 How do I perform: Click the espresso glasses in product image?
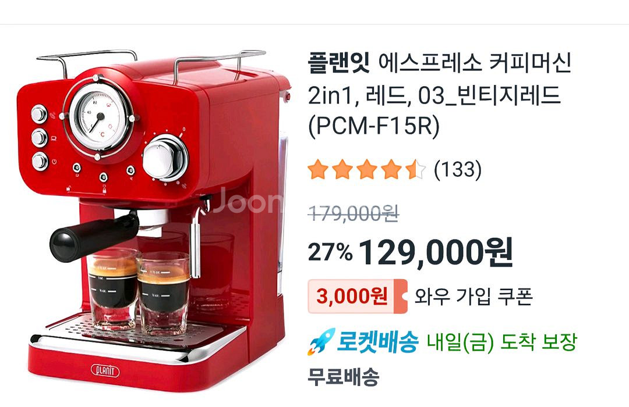139,291
